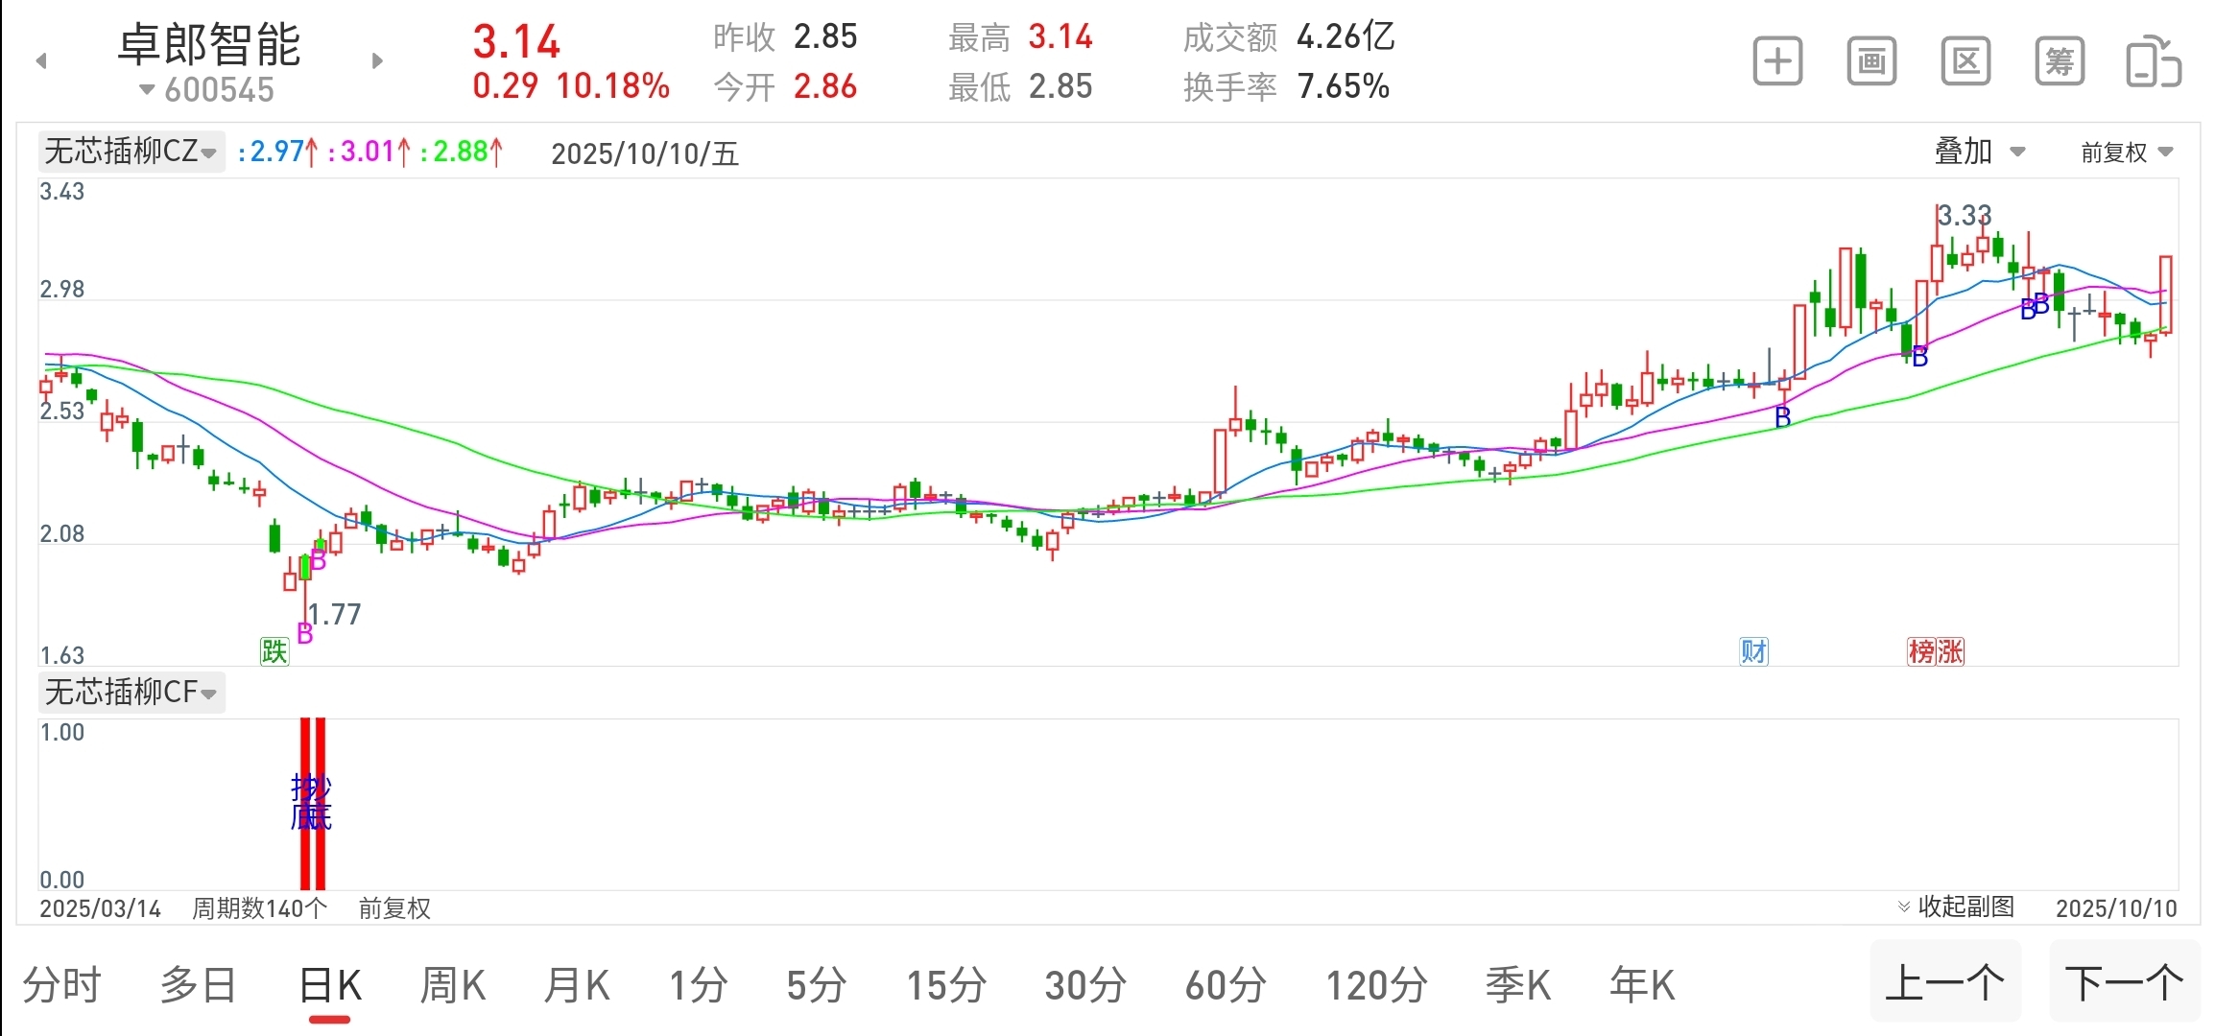Open the 前复权 adjustment dropdown

click(x=2126, y=153)
